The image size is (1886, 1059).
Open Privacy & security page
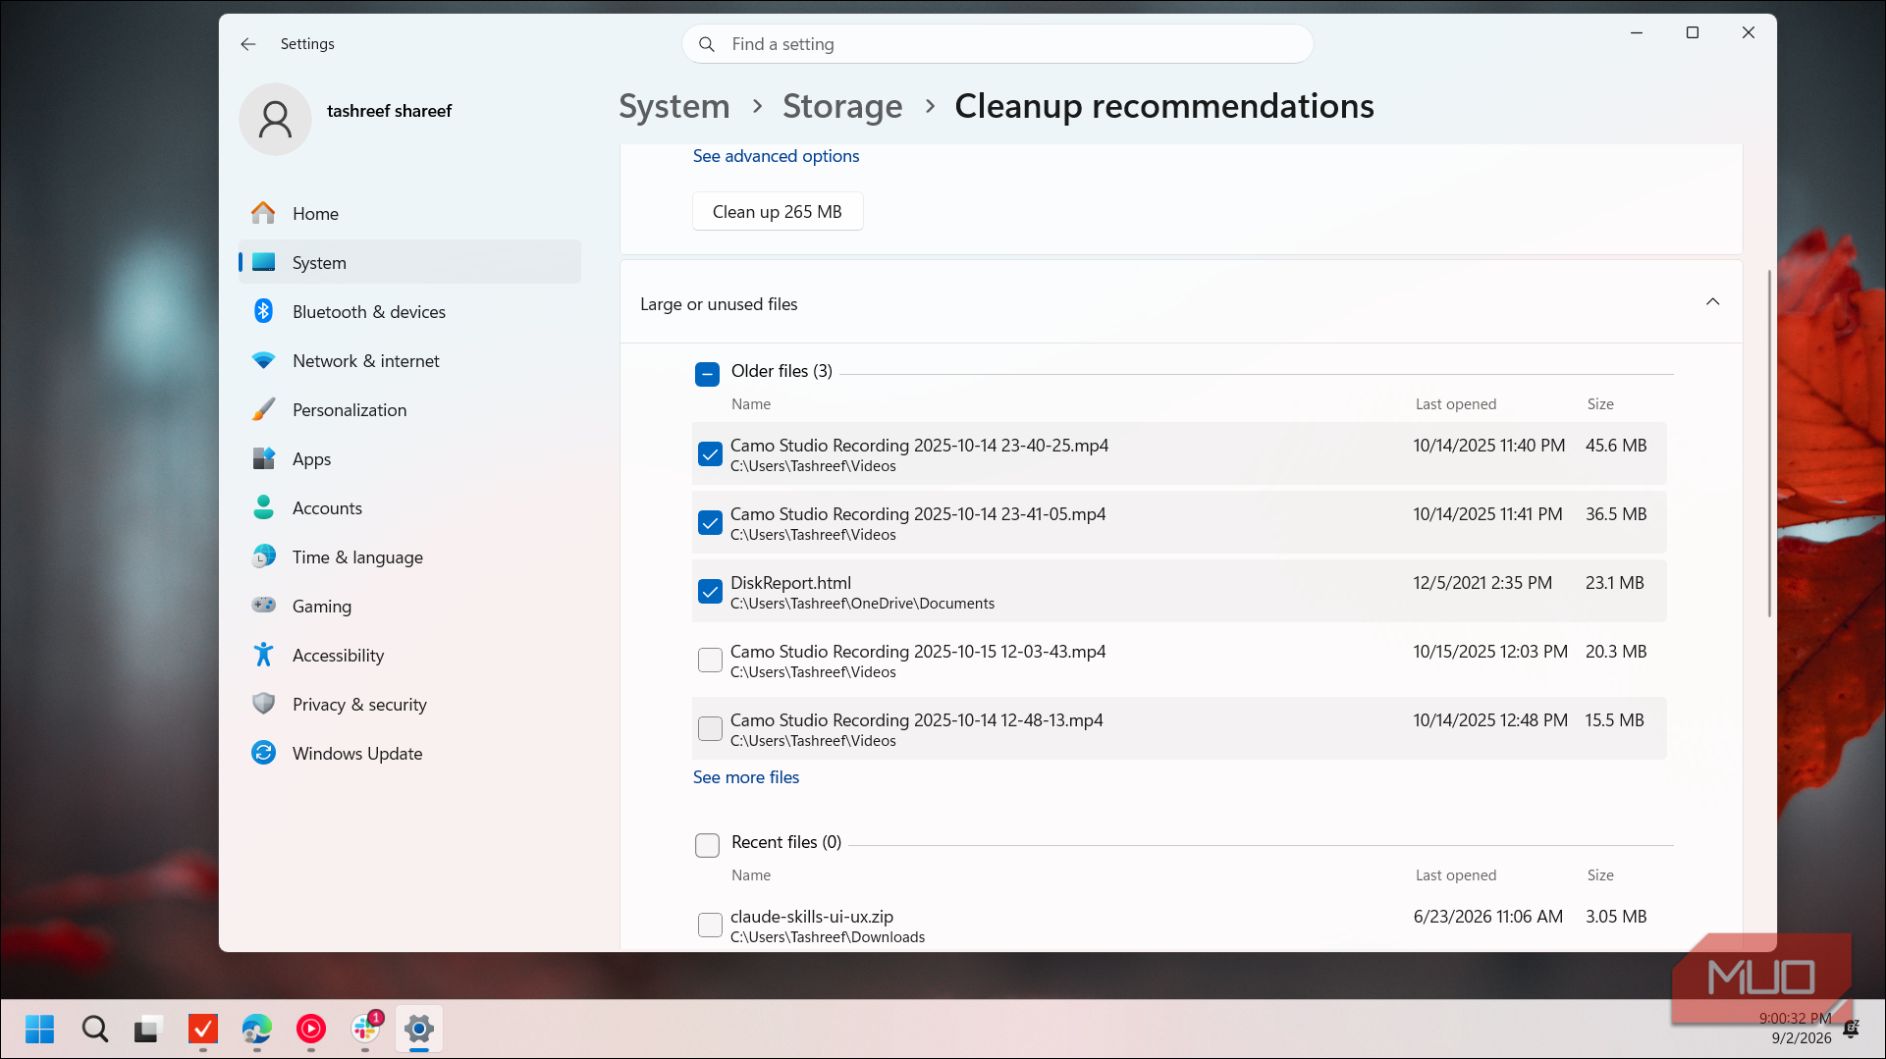click(409, 704)
